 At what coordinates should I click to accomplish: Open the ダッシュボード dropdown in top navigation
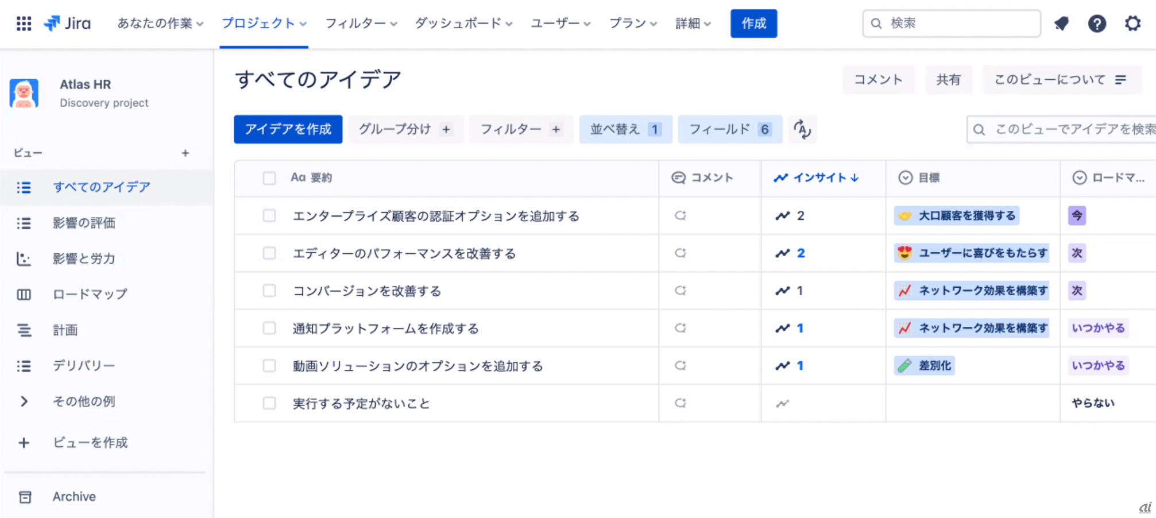[463, 24]
